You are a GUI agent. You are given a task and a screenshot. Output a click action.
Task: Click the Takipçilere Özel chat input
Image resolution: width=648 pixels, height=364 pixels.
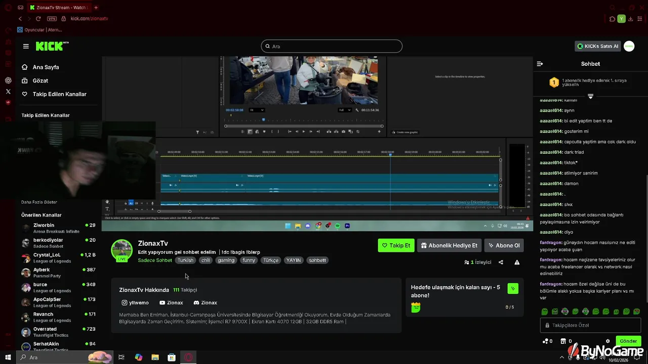(x=590, y=326)
